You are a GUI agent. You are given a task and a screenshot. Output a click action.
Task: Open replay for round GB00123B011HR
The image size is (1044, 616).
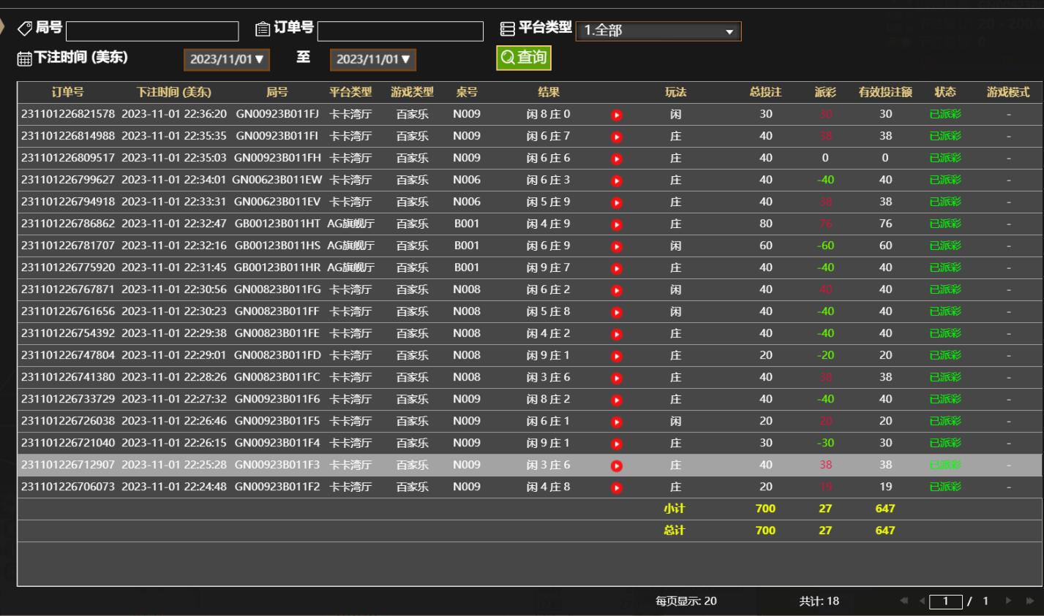coord(617,268)
